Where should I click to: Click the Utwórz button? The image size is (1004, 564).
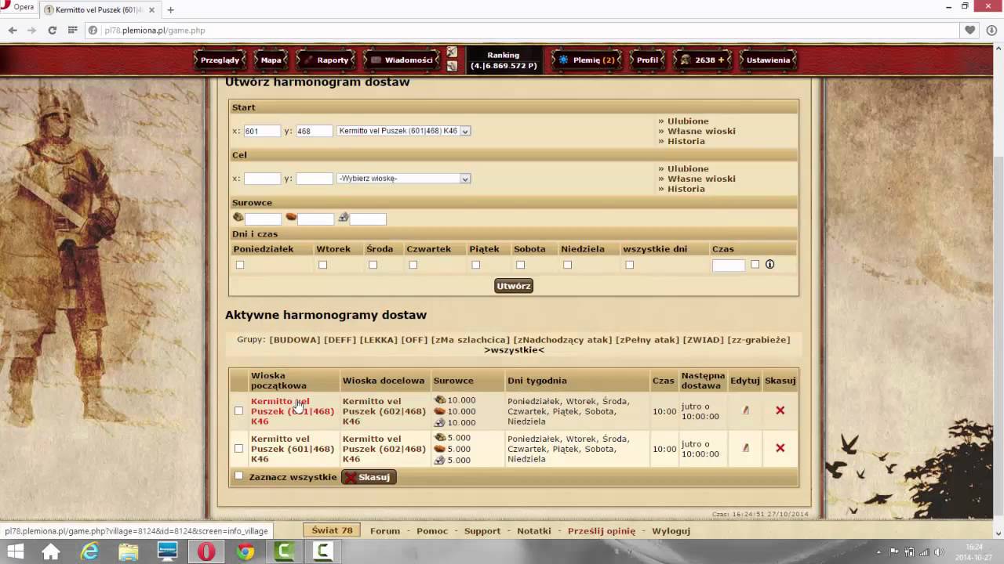click(514, 286)
